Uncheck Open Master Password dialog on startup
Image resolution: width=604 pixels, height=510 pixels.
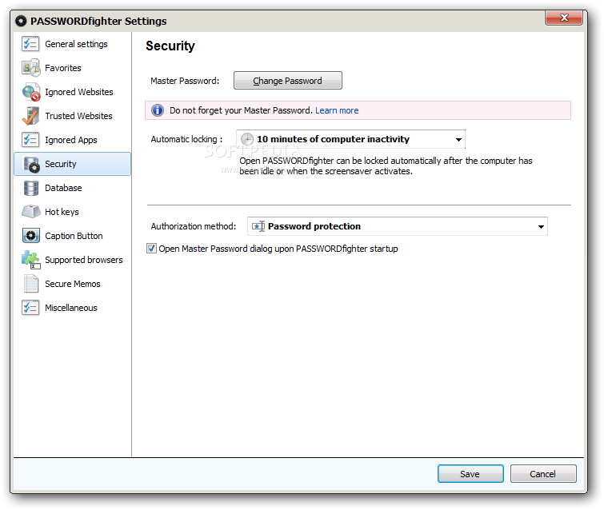click(x=151, y=249)
